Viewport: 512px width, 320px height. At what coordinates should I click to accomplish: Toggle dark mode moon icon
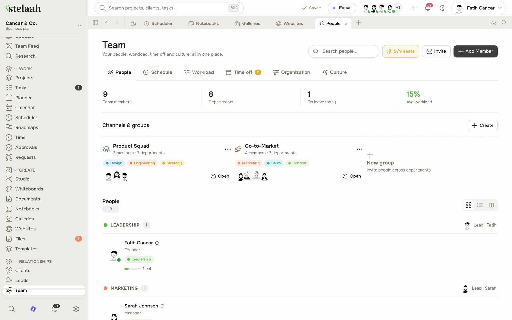(442, 8)
